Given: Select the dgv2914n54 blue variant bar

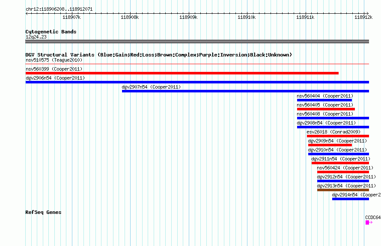Looking at the screenshot, I should [351, 199].
